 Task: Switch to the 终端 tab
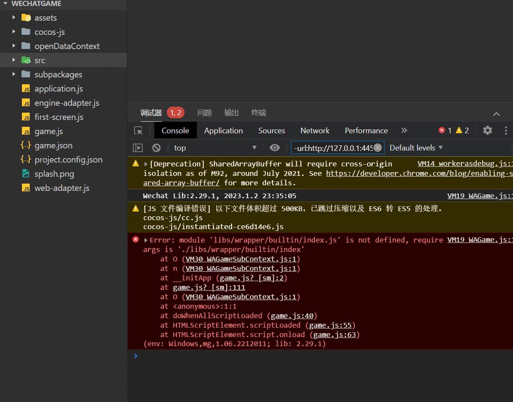pyautogui.click(x=258, y=113)
